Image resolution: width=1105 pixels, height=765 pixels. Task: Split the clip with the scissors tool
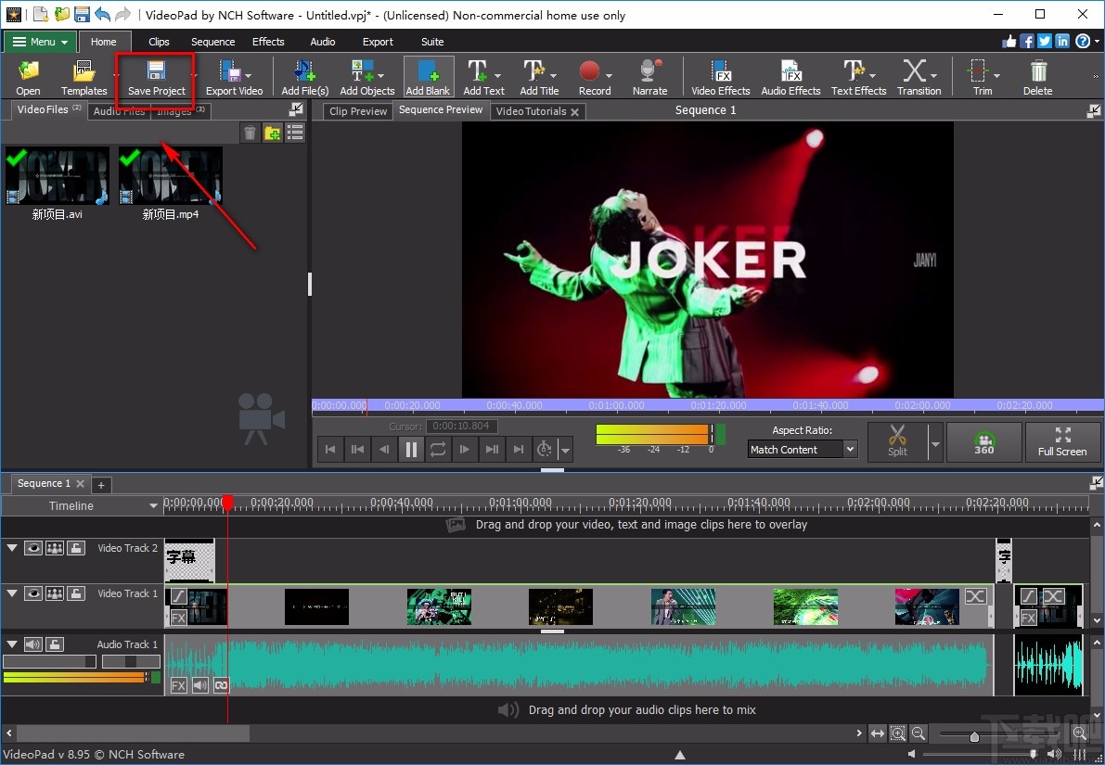pyautogui.click(x=896, y=442)
